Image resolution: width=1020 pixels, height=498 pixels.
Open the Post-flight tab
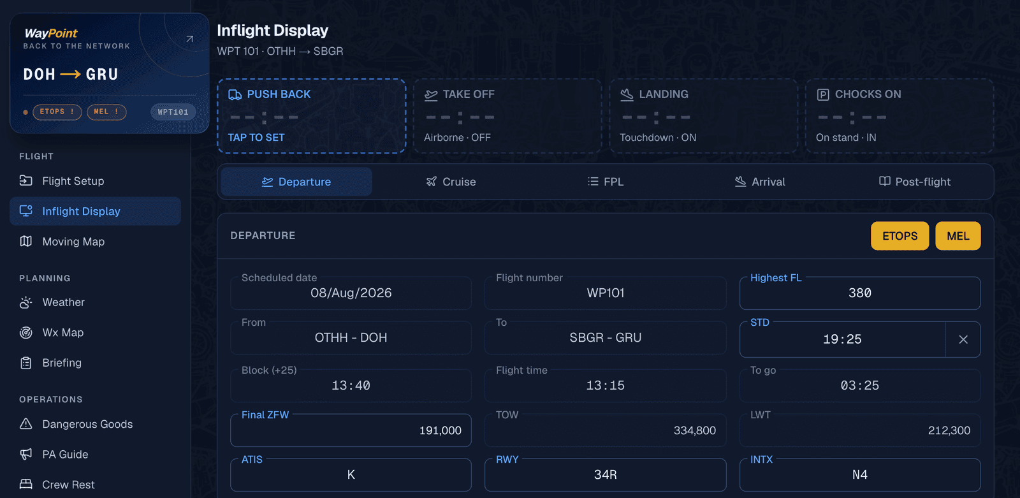[x=915, y=182]
